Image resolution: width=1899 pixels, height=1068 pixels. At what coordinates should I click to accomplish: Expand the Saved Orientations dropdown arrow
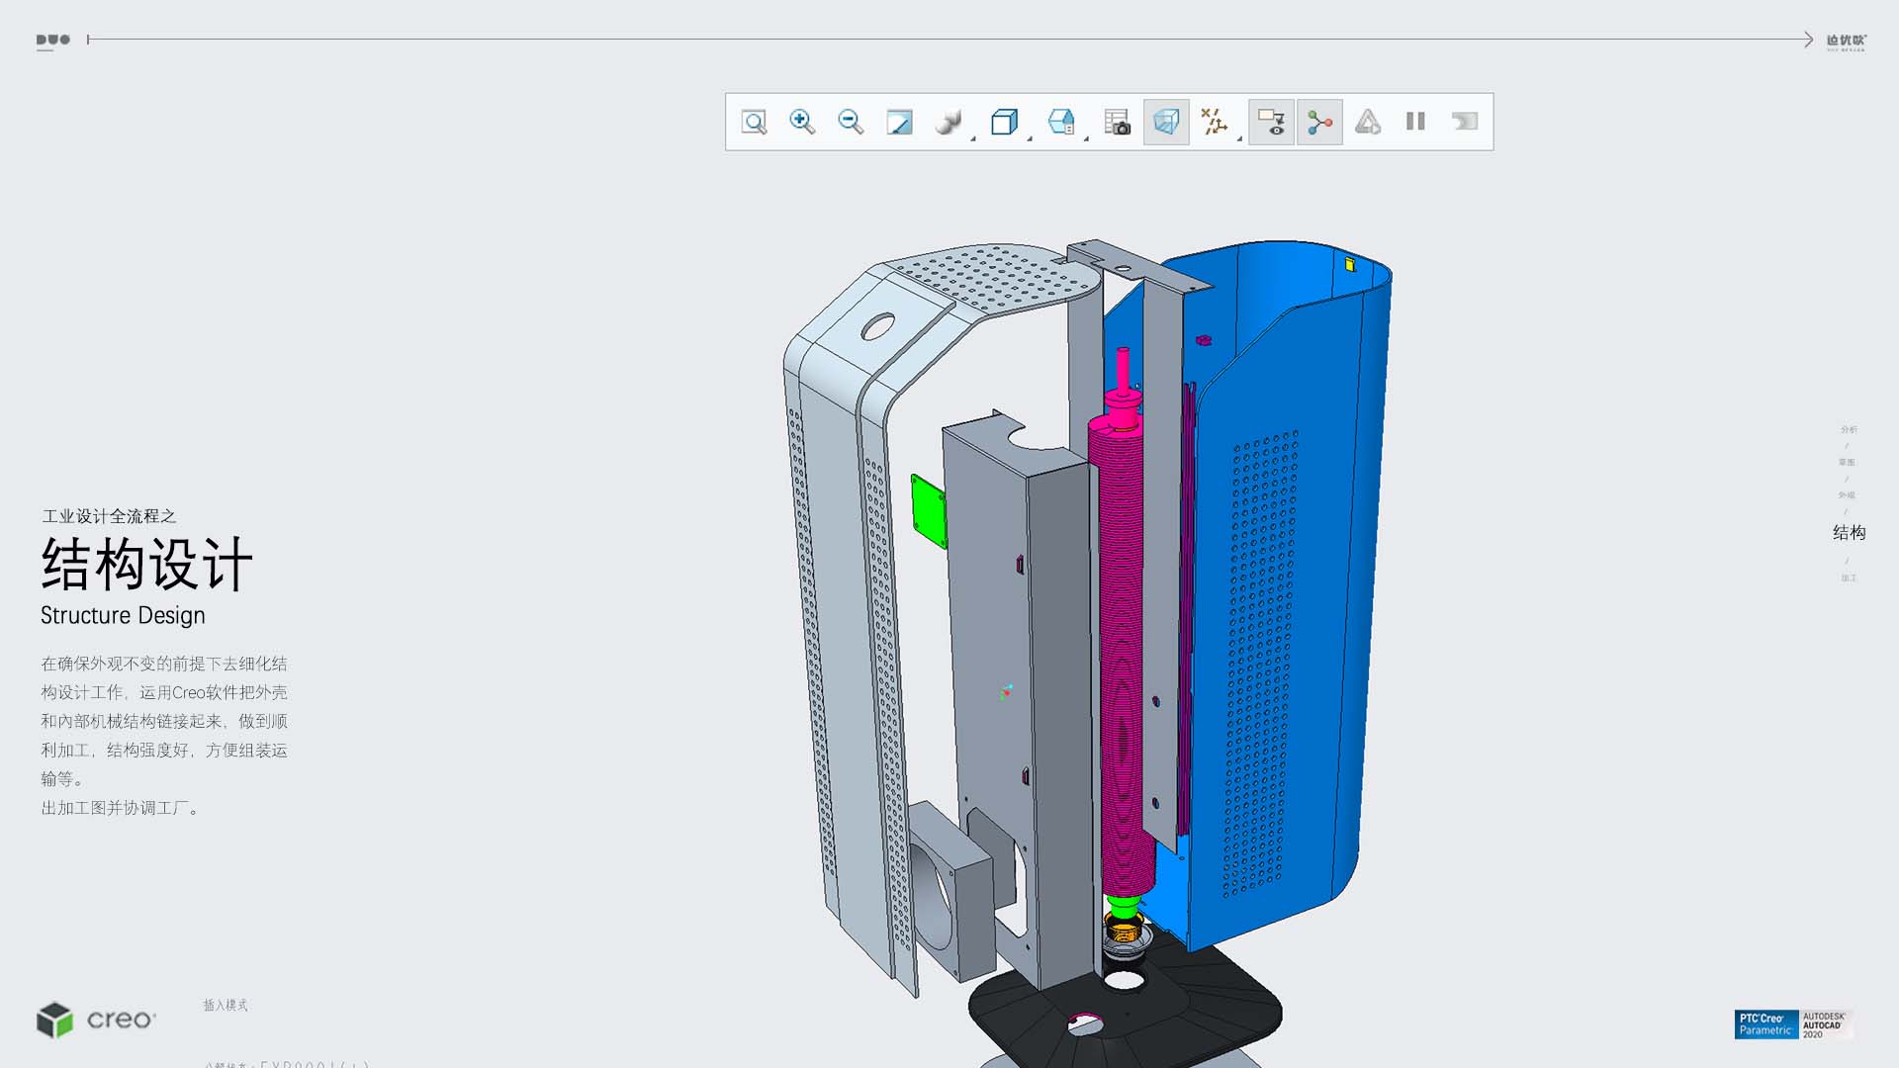(1030, 138)
